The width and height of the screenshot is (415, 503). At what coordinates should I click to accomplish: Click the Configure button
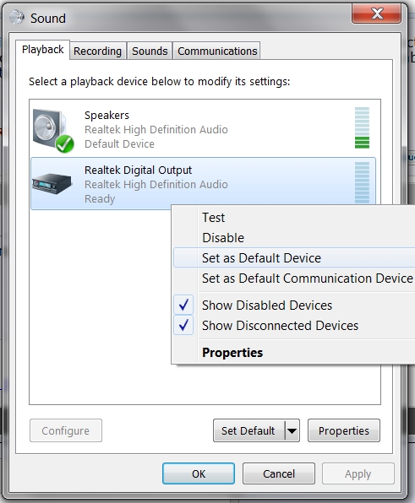[66, 430]
